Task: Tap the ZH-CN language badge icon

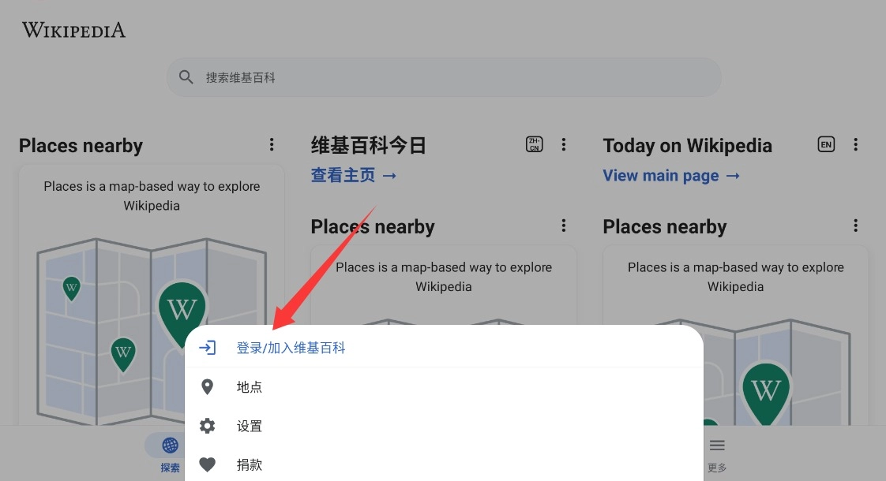Action: coord(535,144)
